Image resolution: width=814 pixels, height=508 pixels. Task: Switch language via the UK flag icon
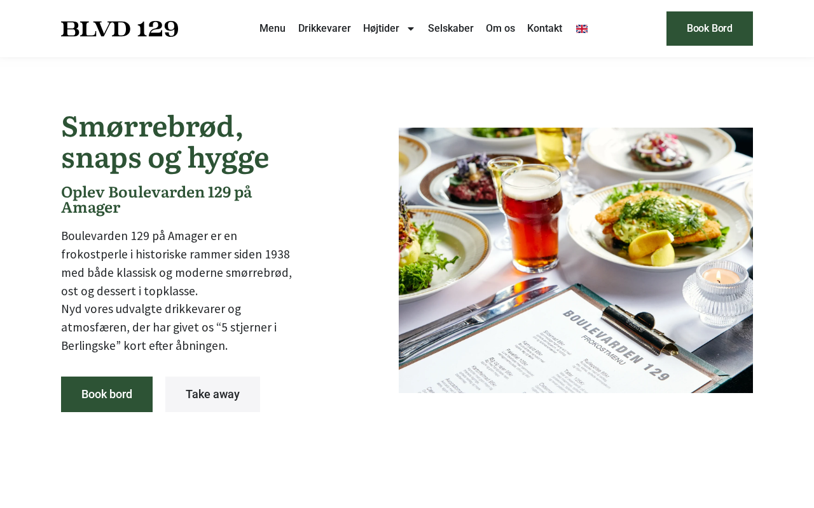[x=582, y=29]
